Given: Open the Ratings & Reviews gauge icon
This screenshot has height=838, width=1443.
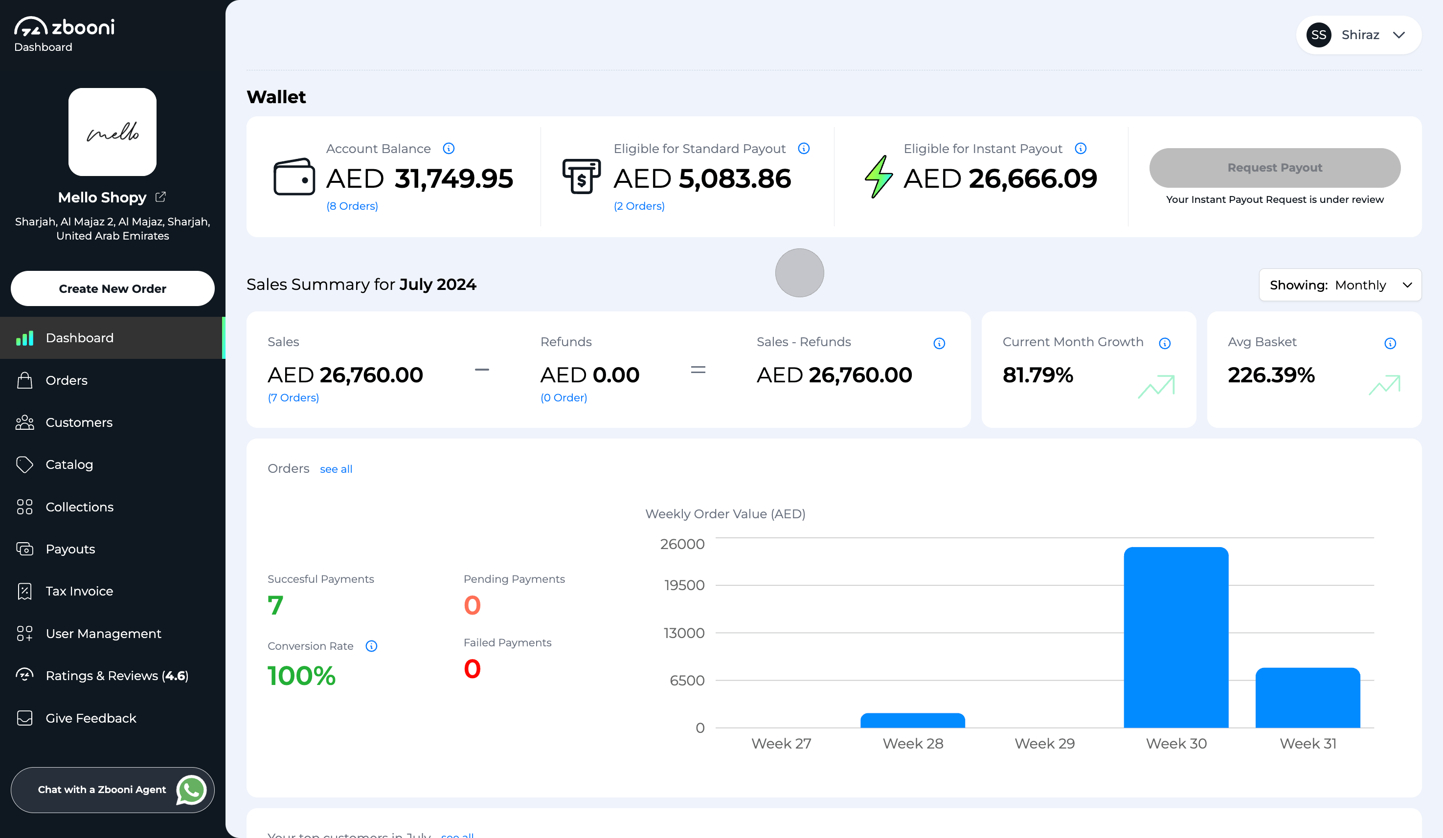Looking at the screenshot, I should [x=24, y=675].
